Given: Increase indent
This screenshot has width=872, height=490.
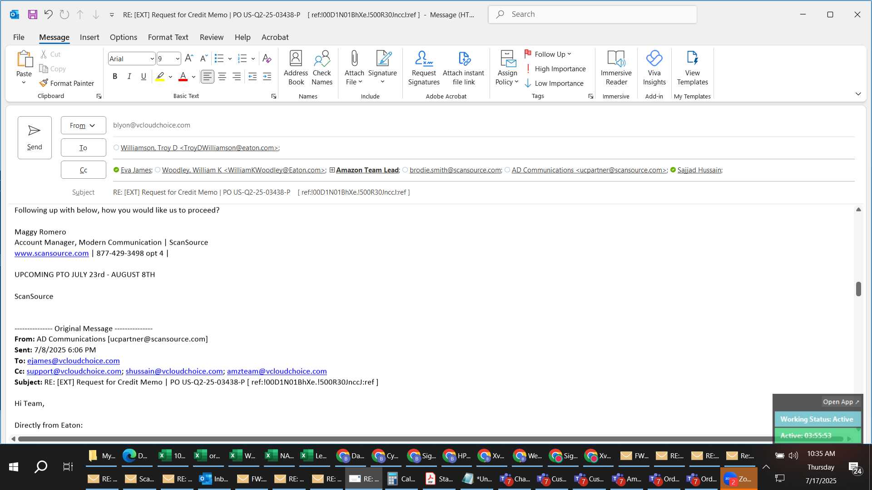Looking at the screenshot, I should click(x=267, y=76).
